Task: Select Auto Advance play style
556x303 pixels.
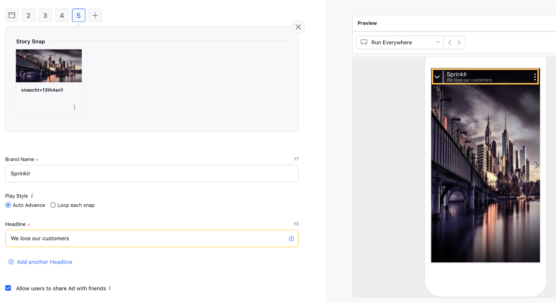Action: [25, 205]
